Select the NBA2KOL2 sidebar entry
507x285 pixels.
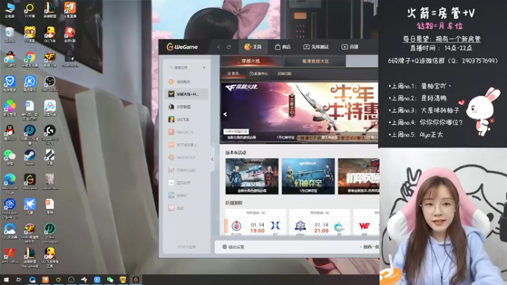pyautogui.click(x=187, y=157)
